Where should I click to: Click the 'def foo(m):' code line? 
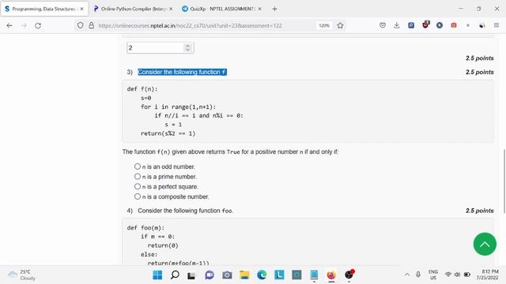[x=145, y=228]
